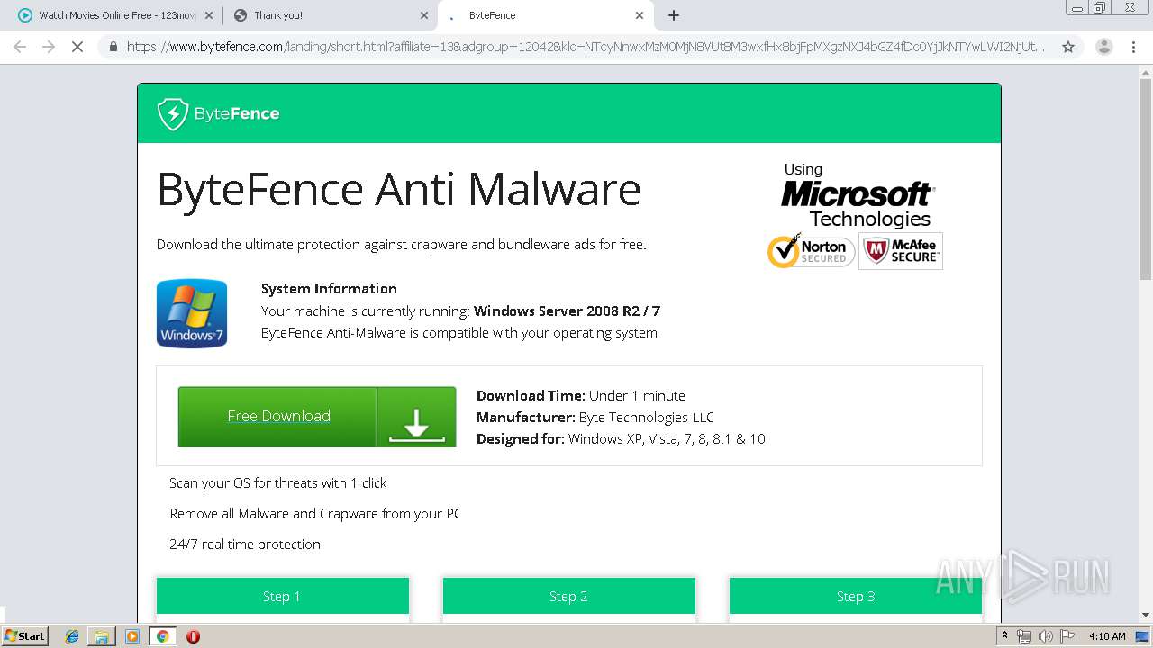Image resolution: width=1153 pixels, height=648 pixels.
Task: Select the Chrome taskbar icon
Action: [162, 636]
